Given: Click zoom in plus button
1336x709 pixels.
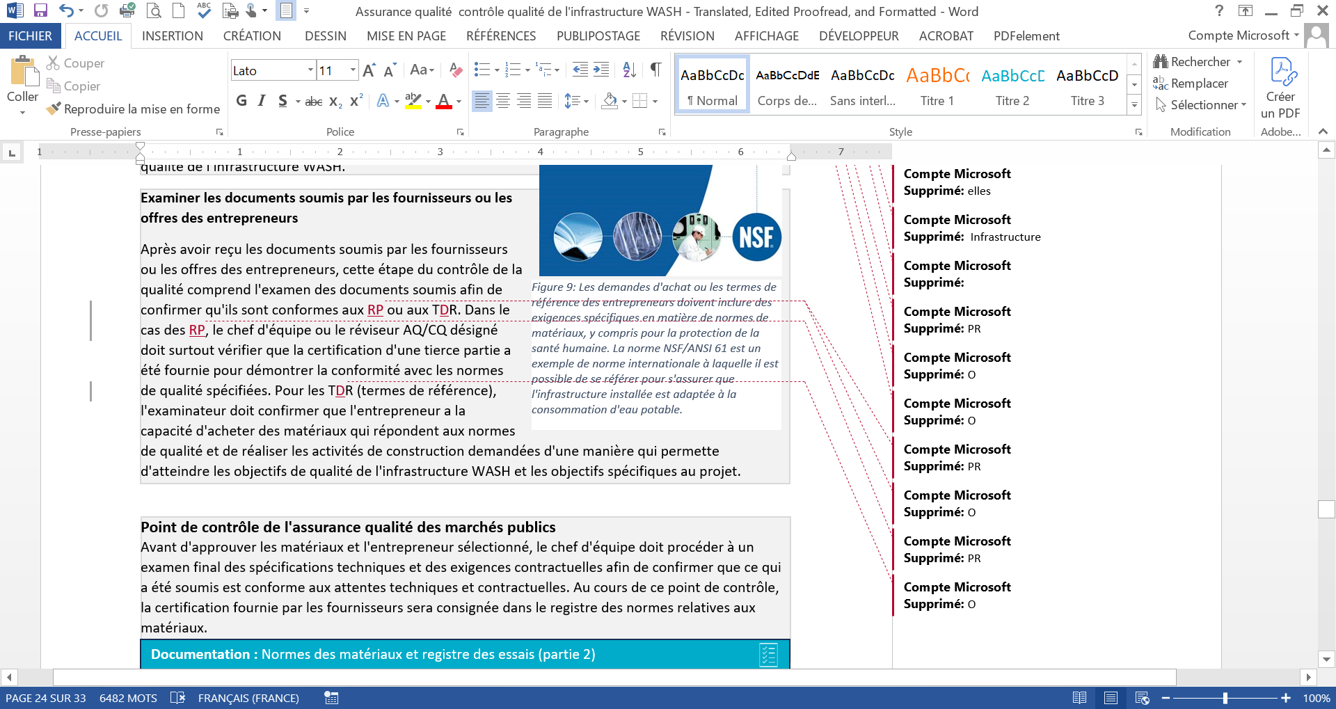Looking at the screenshot, I should [1286, 698].
